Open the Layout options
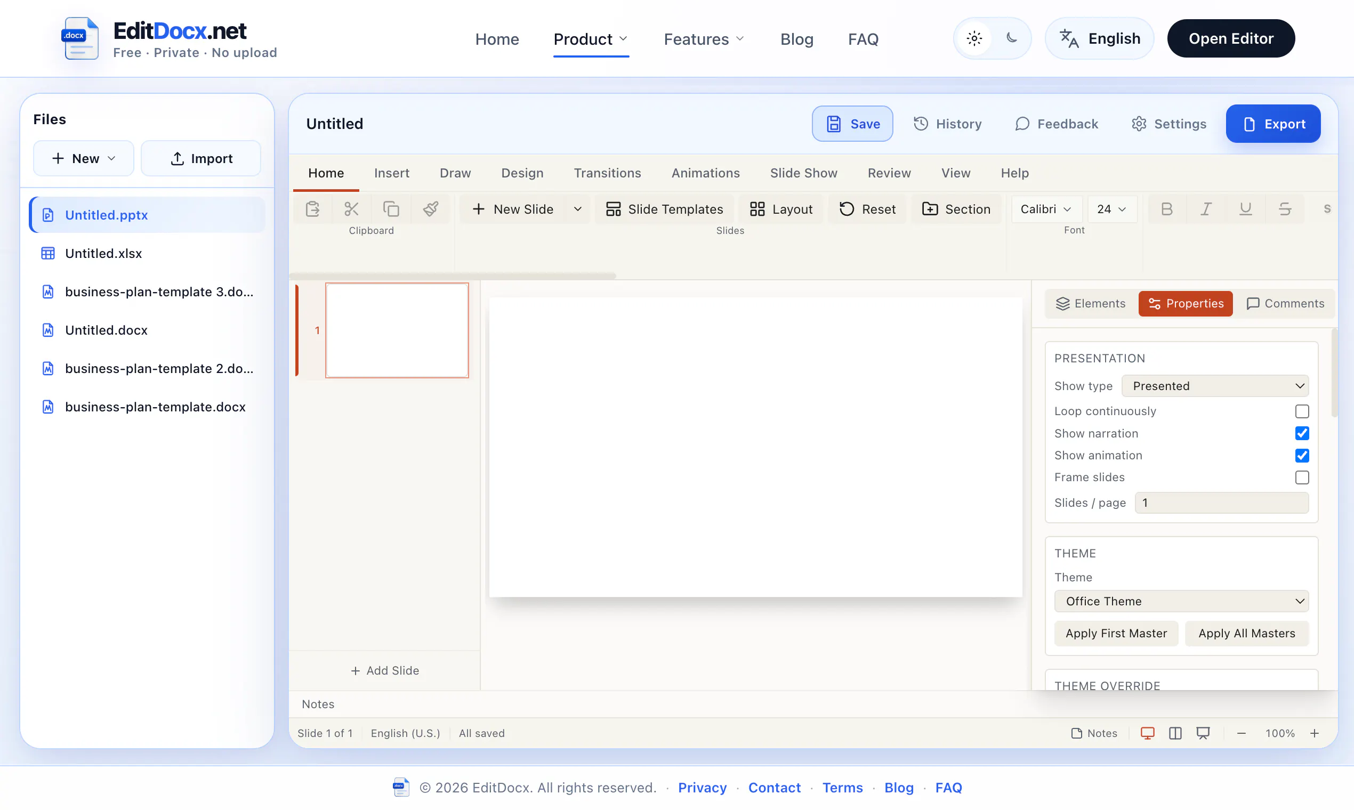The width and height of the screenshot is (1354, 810). 781,209
